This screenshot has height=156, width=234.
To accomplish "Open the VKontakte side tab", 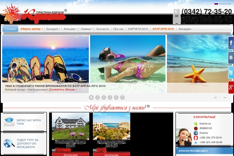I will click(231, 58).
